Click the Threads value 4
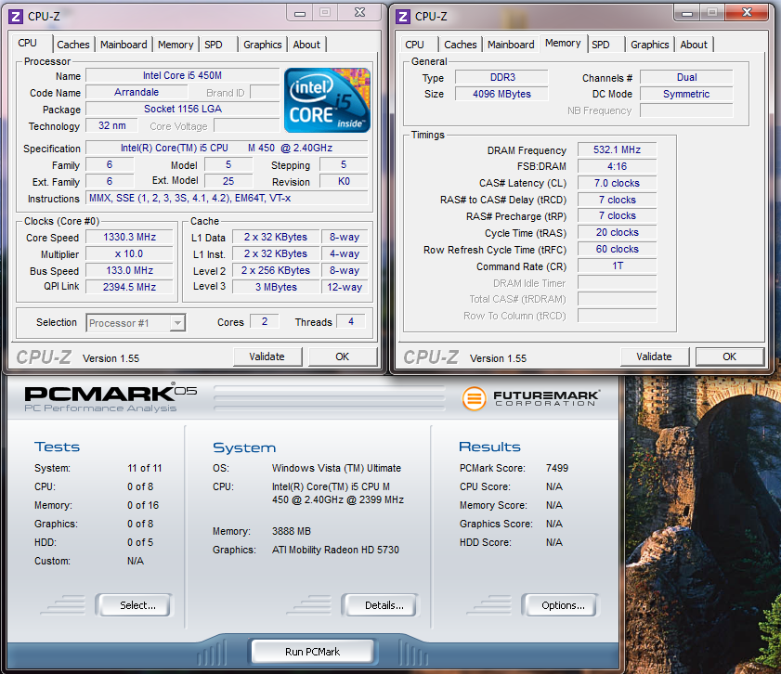Screen dimensions: 781x674 coord(351,322)
